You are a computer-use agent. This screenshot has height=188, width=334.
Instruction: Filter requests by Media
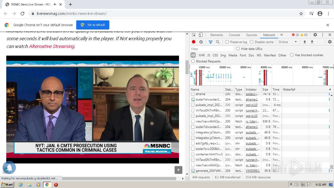click(233, 55)
